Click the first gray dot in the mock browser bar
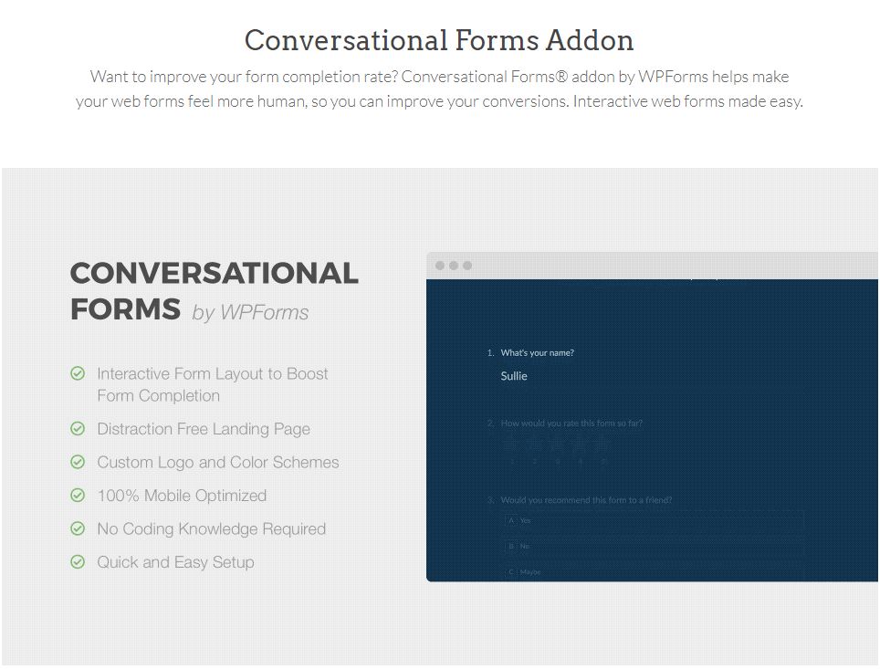This screenshot has height=669, width=880. (440, 266)
